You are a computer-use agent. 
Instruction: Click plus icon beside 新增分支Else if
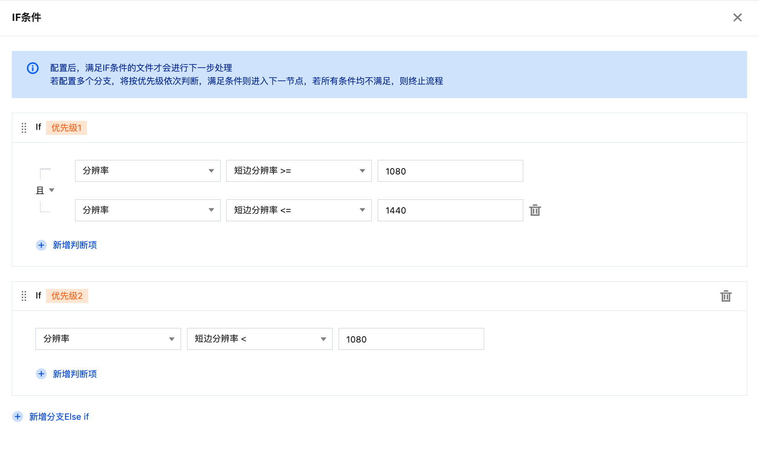[18, 417]
